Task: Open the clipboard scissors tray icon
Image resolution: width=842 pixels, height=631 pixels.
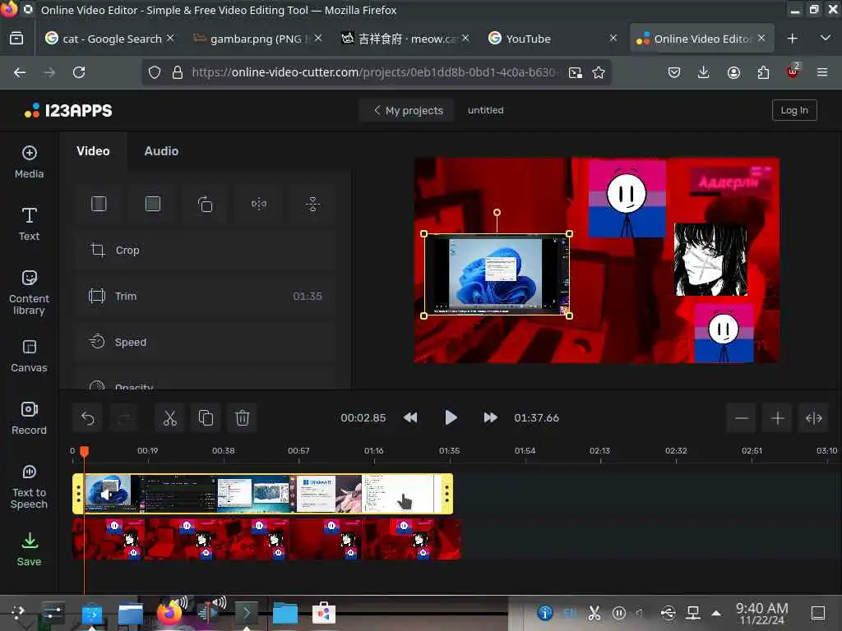Action: [x=594, y=613]
